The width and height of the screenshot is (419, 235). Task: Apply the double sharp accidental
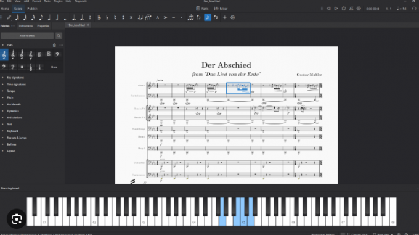click(x=131, y=18)
